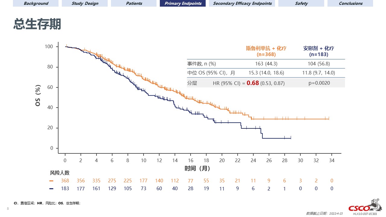Go to the Patients tab

click(x=134, y=4)
